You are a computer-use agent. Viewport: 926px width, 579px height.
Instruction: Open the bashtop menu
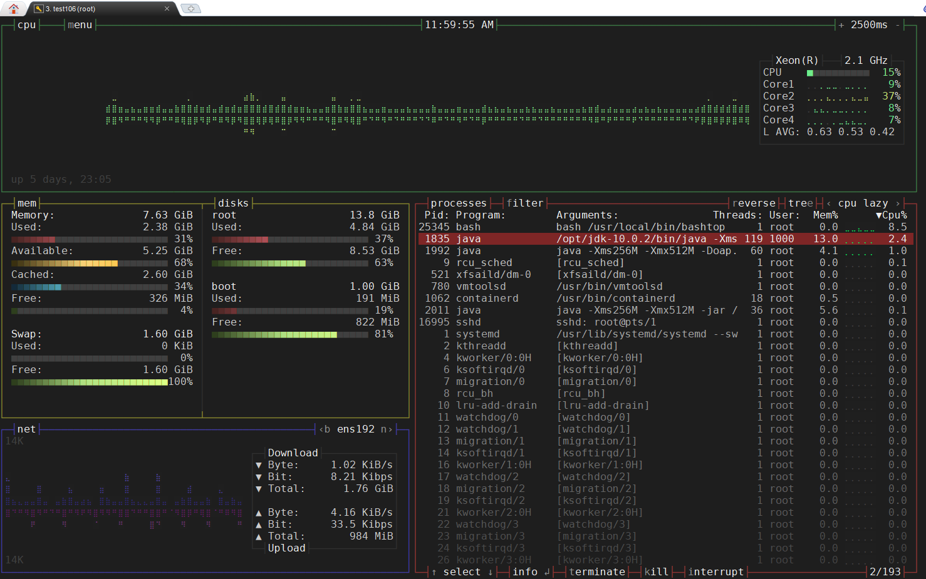point(80,25)
